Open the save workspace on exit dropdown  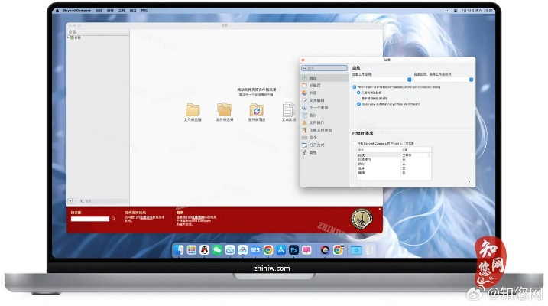(x=472, y=79)
